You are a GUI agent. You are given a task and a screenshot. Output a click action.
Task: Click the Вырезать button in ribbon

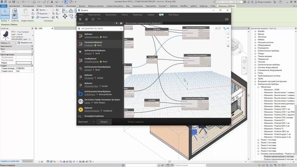[42, 13]
